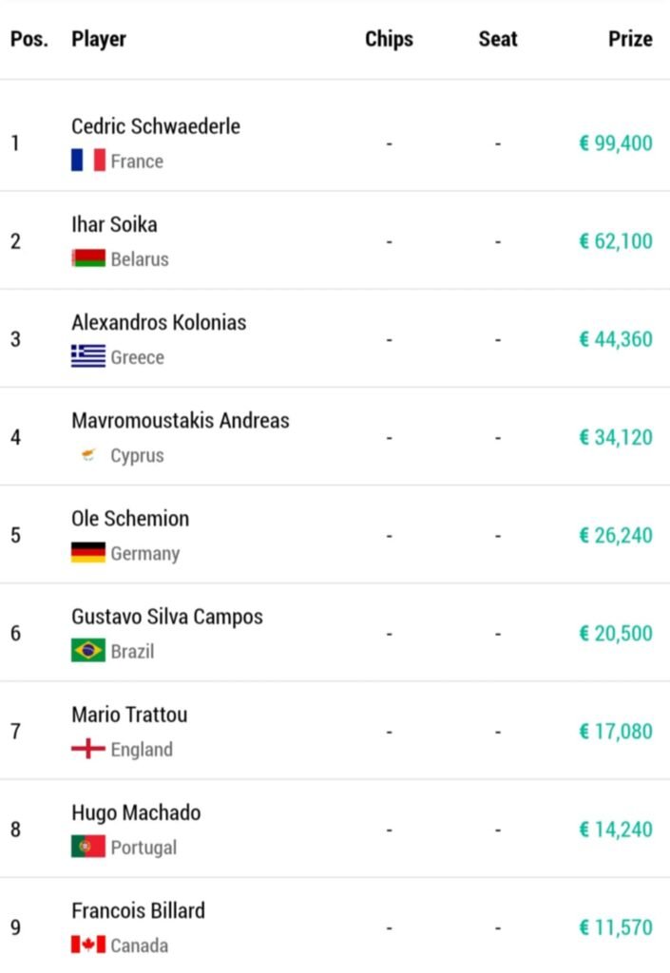This screenshot has width=670, height=973.
Task: Select player name Alexandros Kolonias
Action: tap(159, 322)
